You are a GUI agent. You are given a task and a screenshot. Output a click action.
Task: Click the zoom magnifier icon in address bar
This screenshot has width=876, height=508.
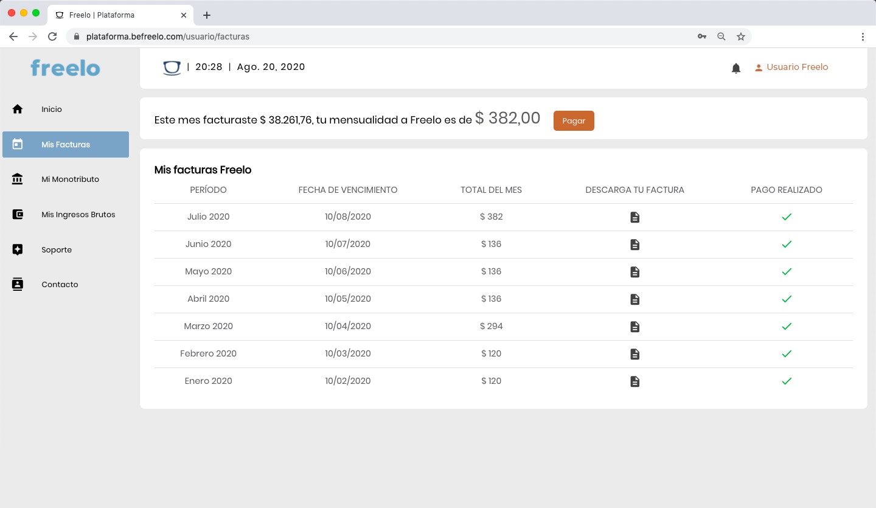pyautogui.click(x=721, y=37)
